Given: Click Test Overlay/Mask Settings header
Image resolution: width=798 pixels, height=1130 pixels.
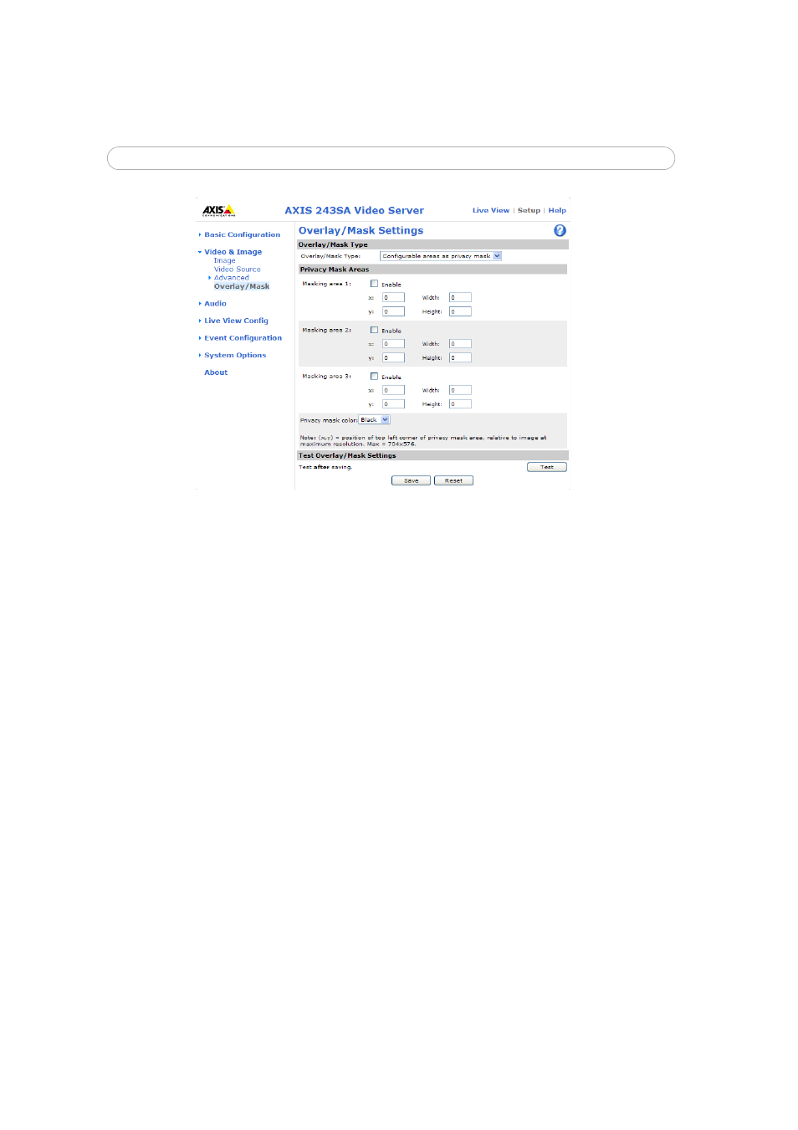Looking at the screenshot, I should point(432,455).
